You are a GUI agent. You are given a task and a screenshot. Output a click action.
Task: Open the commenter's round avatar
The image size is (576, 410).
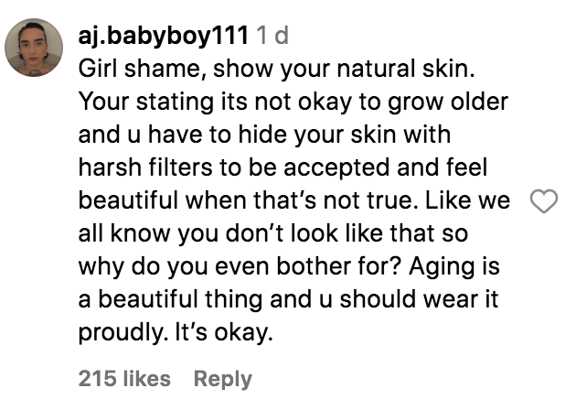tap(34, 48)
